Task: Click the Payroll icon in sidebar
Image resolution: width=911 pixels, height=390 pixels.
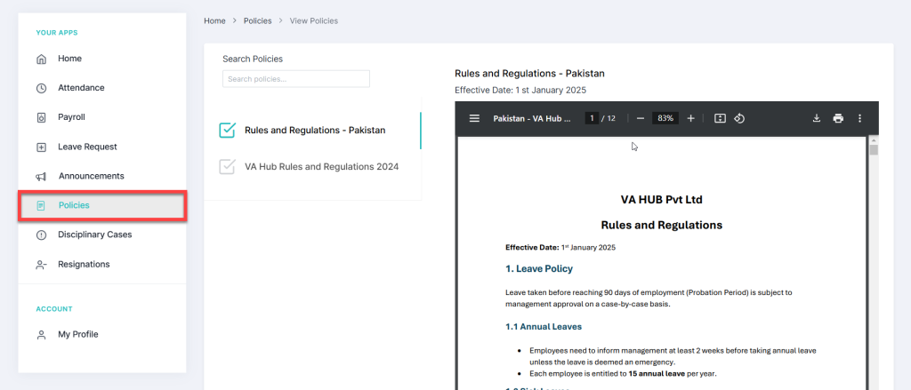Action: coord(41,118)
